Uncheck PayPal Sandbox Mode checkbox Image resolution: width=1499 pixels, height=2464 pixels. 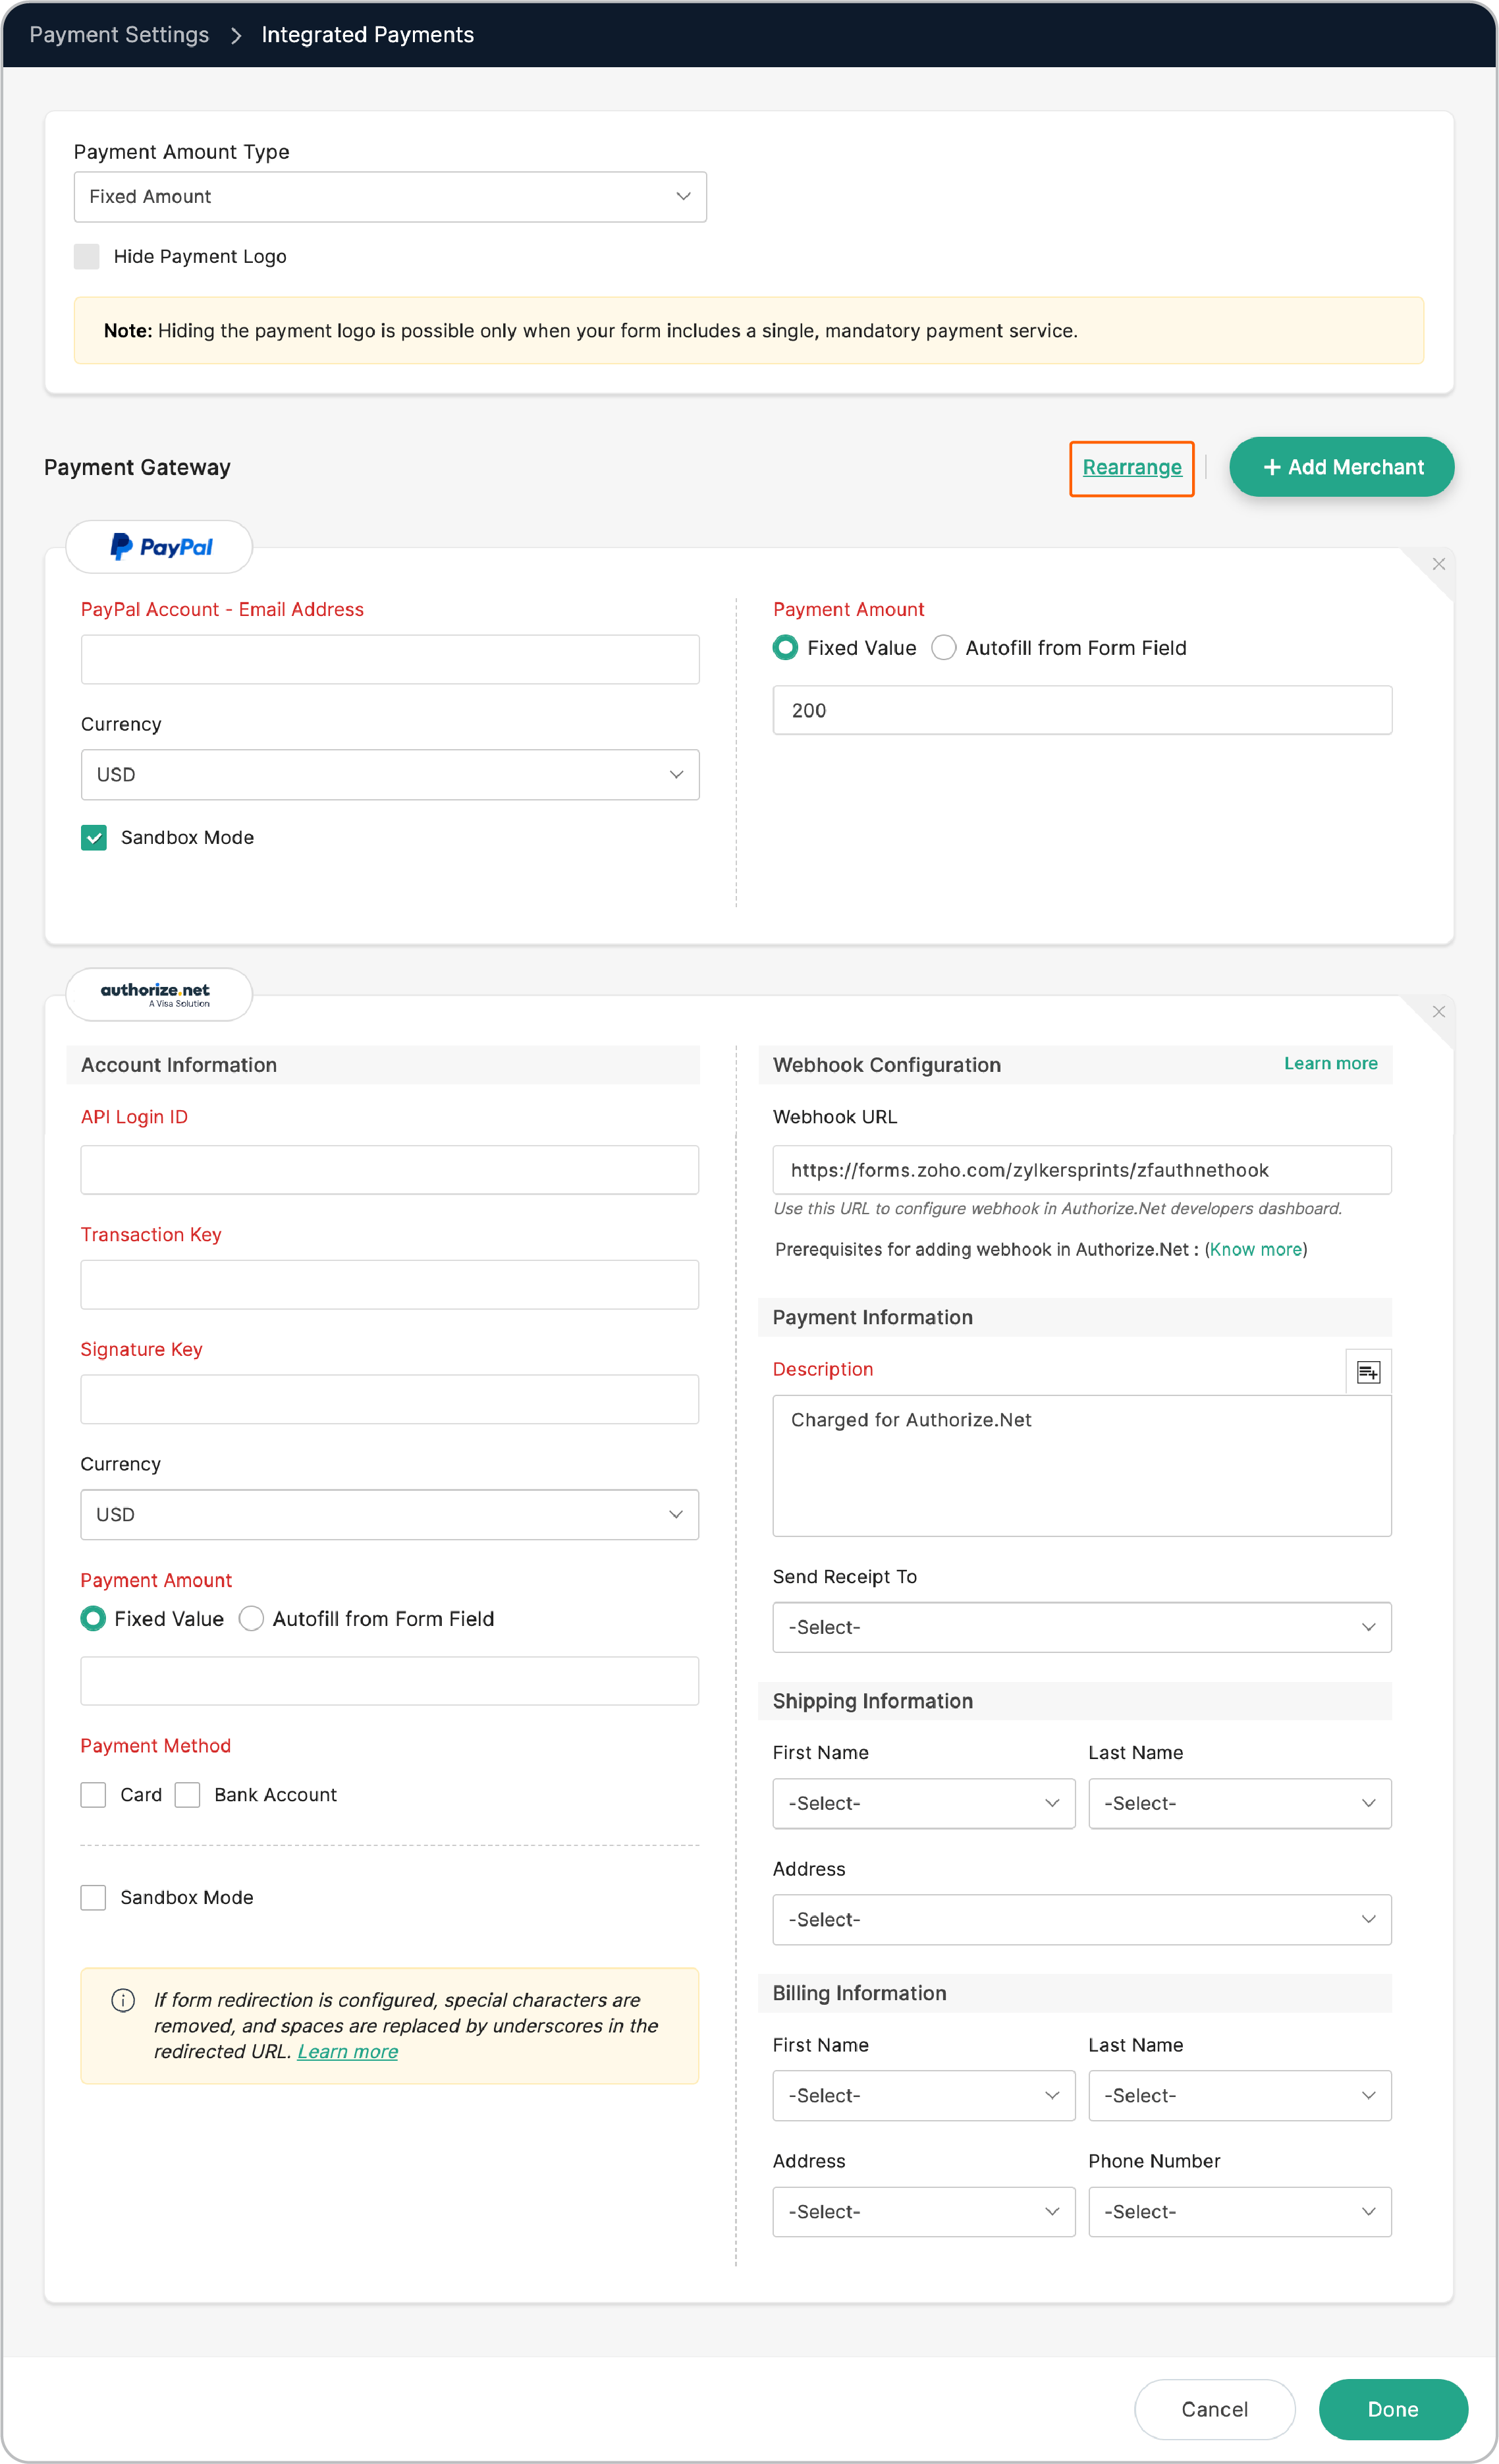(94, 837)
